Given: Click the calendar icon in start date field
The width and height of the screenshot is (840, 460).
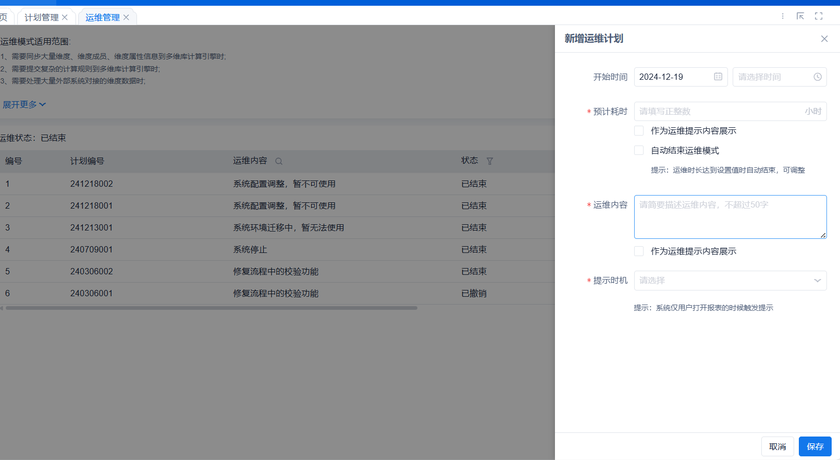Looking at the screenshot, I should point(718,77).
